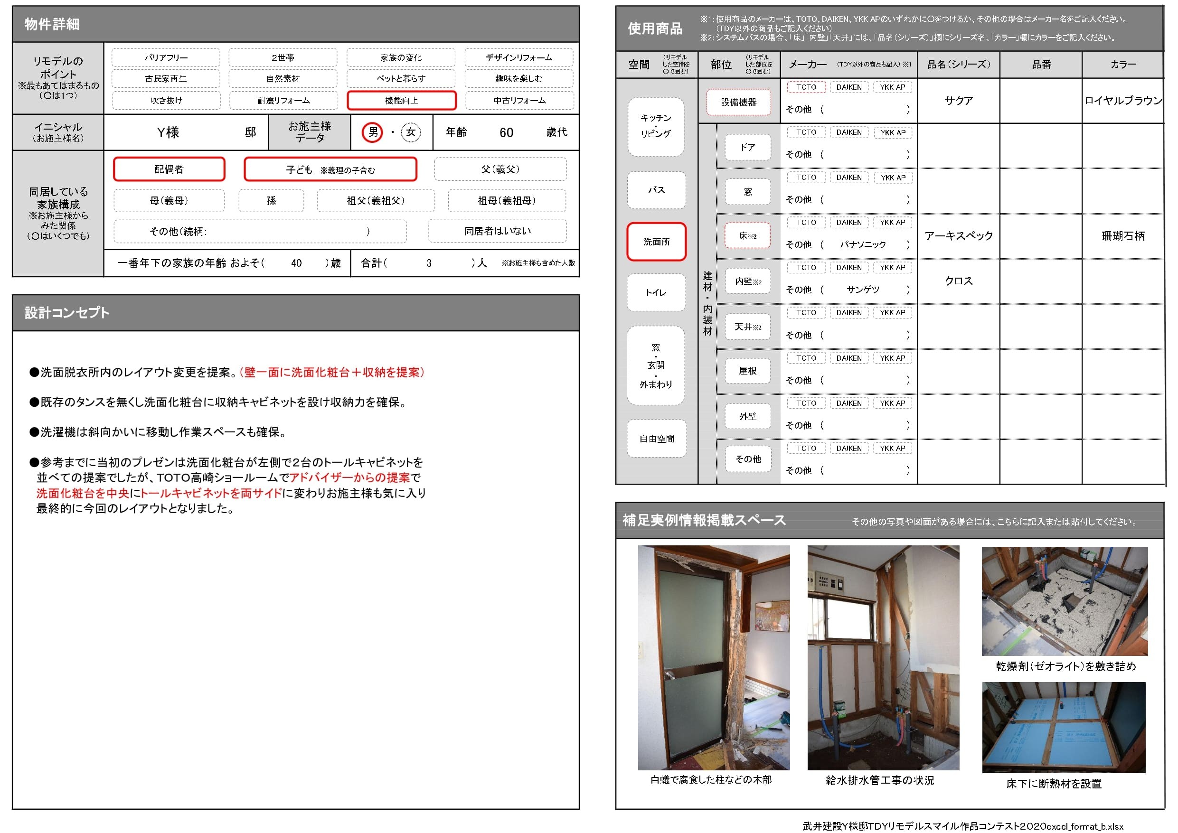The image size is (1178, 833).
Task: Click the トイレ space button
Action: [656, 293]
